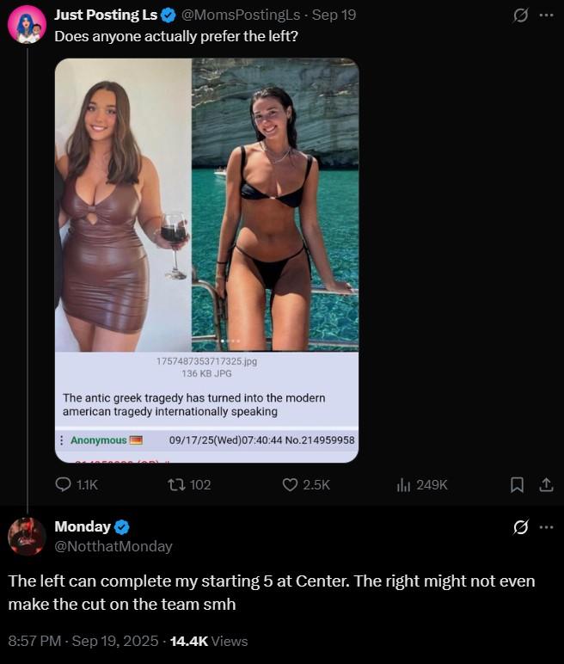Open Monday's profile picture
Image resolution: width=564 pixels, height=664 pixels.
coord(27,536)
